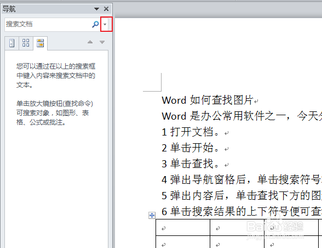Go to next search result arrow
The image size is (322, 248).
coord(102,42)
